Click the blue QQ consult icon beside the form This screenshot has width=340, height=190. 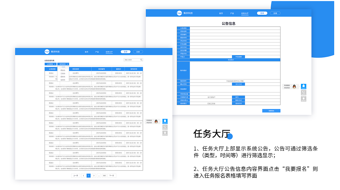(x=303, y=87)
